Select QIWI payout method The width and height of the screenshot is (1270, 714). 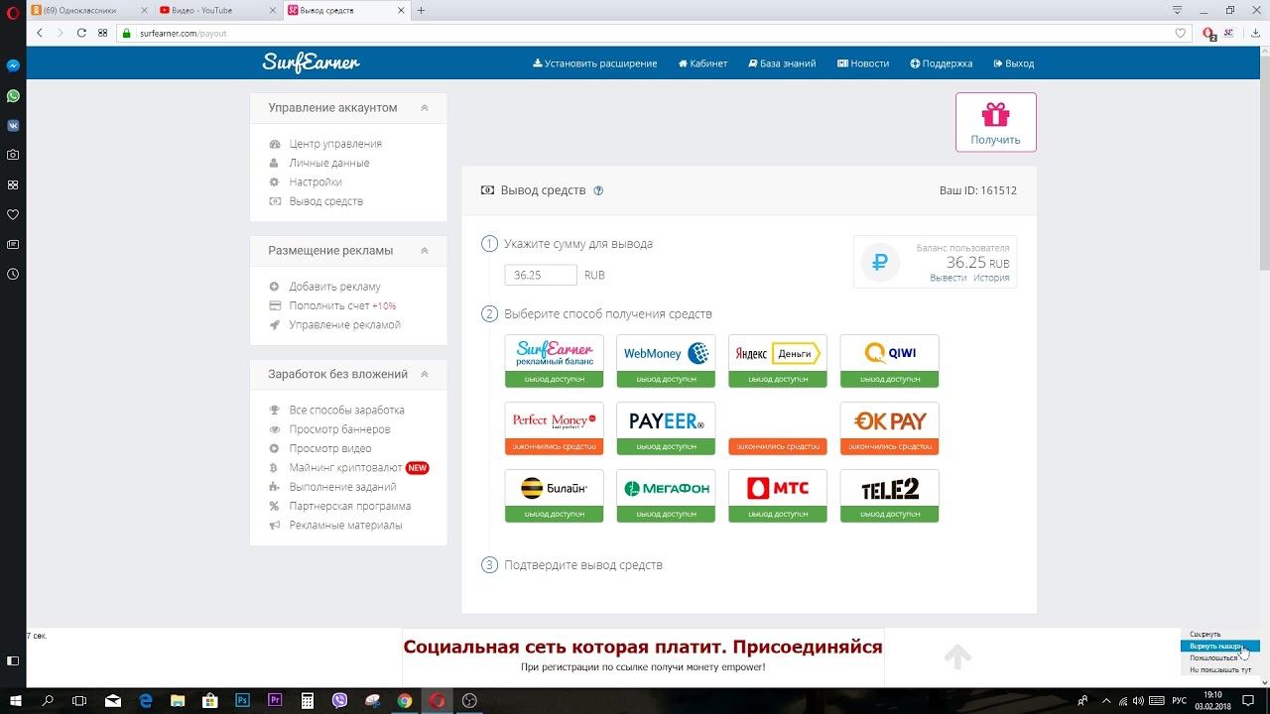pyautogui.click(x=889, y=361)
